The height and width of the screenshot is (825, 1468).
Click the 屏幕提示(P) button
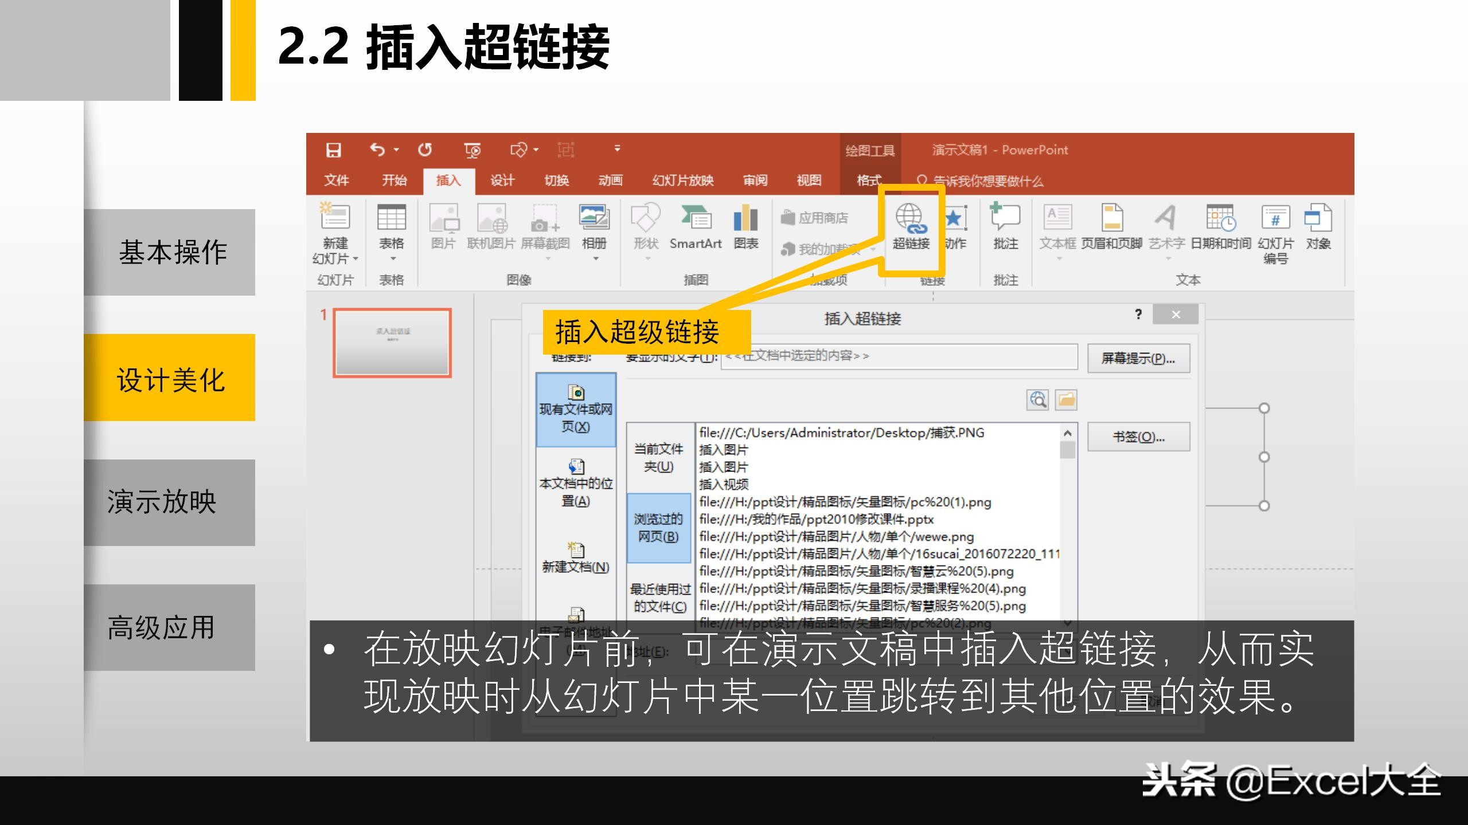(x=1138, y=358)
